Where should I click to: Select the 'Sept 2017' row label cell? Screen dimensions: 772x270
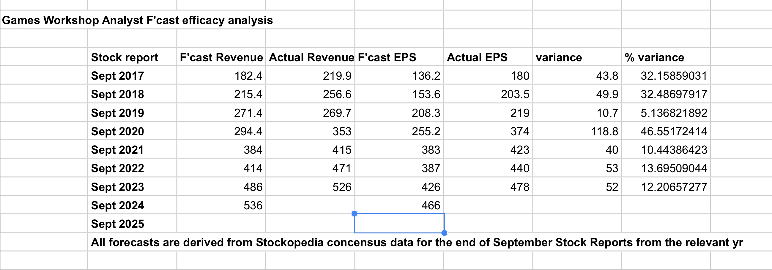132,75
